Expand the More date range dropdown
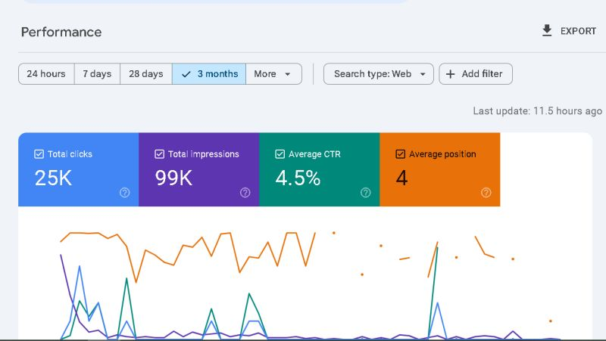Screen dimensions: 606x341 pyautogui.click(x=273, y=74)
